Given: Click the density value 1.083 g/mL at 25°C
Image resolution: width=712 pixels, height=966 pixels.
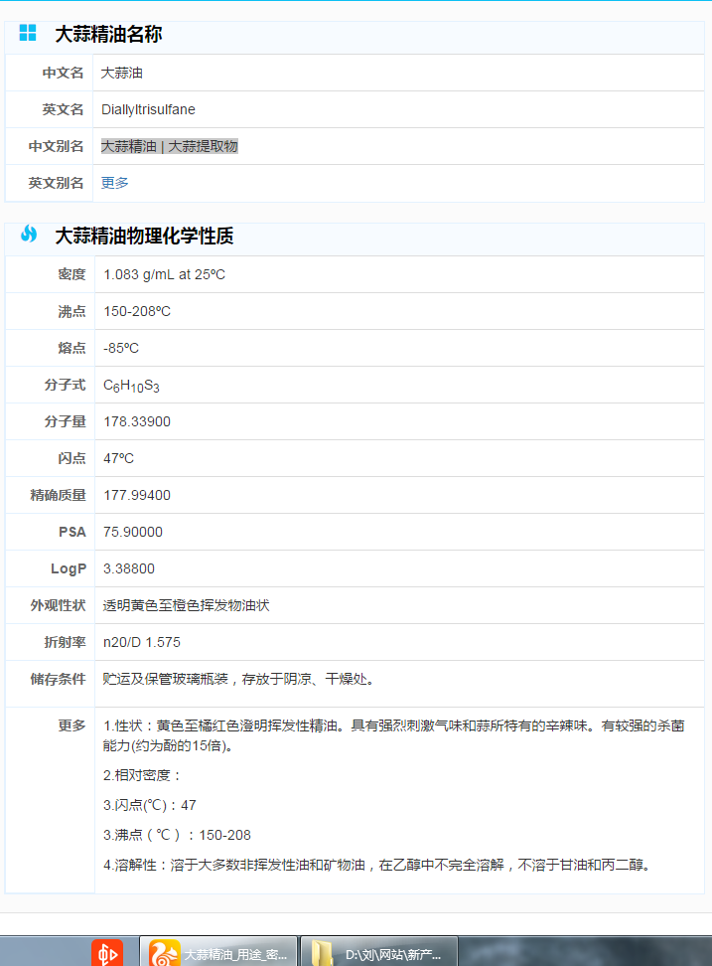Looking at the screenshot, I should click(x=164, y=274).
